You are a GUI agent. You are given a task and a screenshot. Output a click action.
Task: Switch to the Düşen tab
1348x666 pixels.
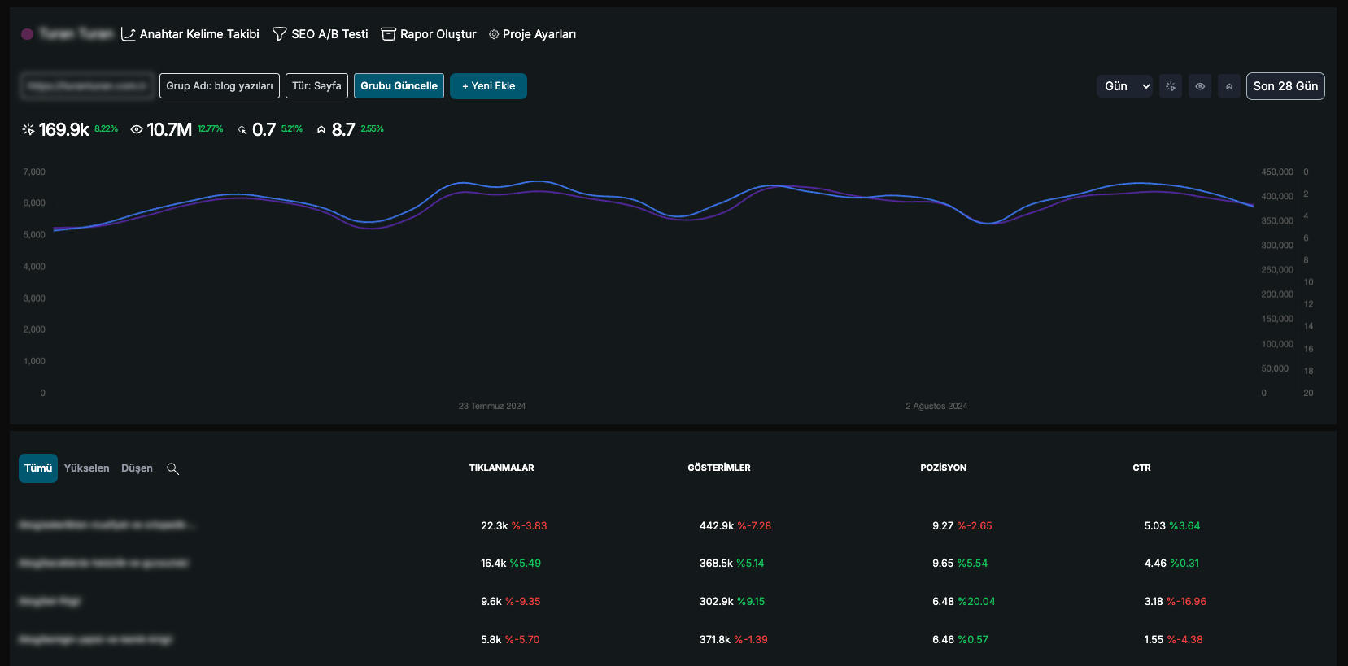(x=137, y=468)
